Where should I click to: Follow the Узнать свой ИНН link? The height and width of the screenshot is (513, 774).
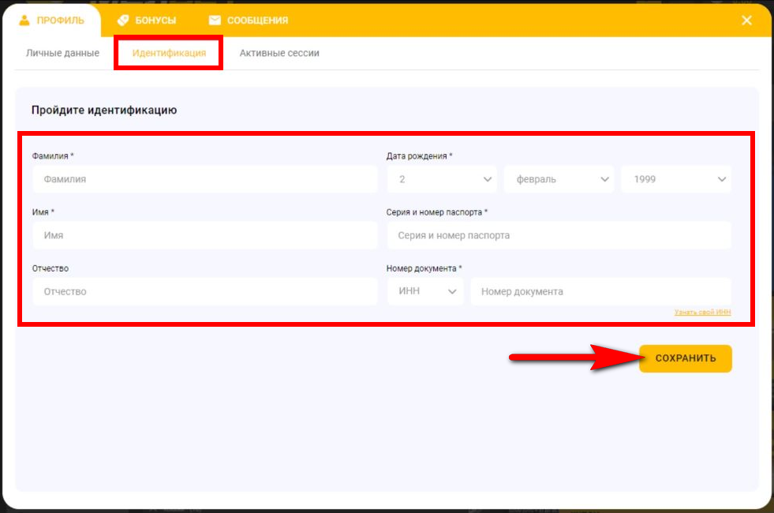point(702,312)
